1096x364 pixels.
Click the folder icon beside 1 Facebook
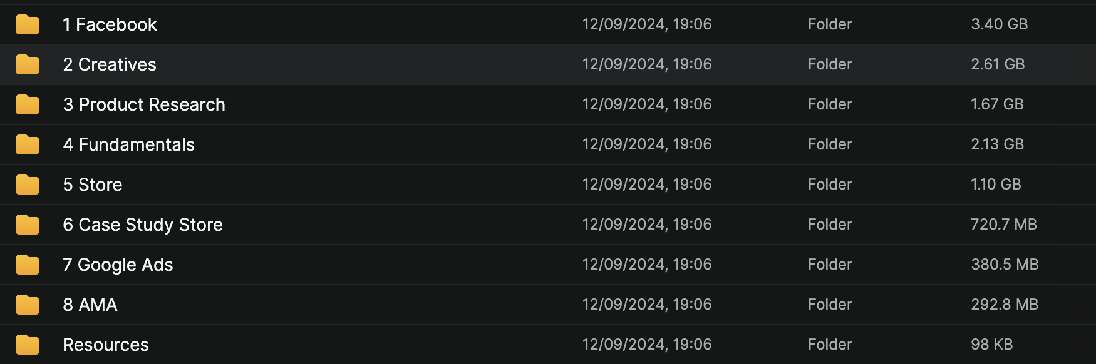point(28,24)
